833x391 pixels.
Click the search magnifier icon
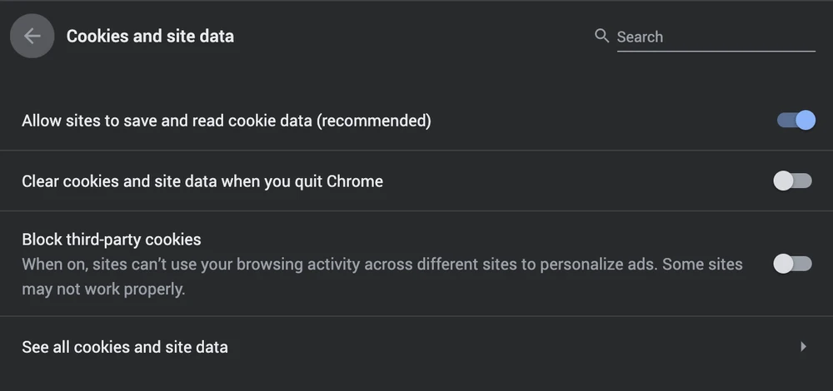(602, 36)
